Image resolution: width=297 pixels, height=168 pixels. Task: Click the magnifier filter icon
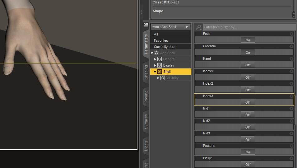click(198, 27)
